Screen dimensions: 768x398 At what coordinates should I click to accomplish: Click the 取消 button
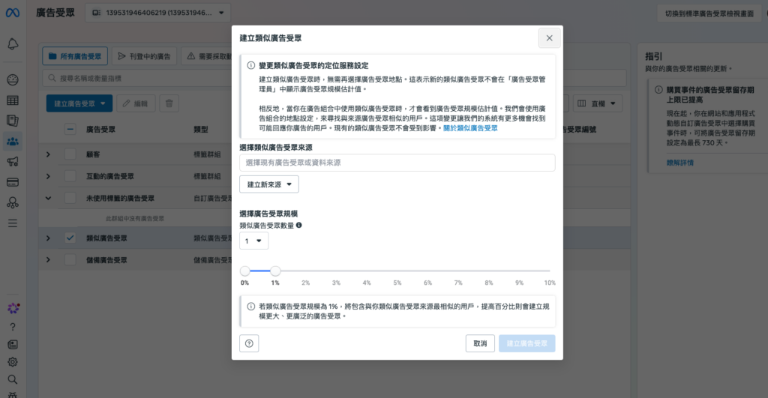click(x=480, y=343)
